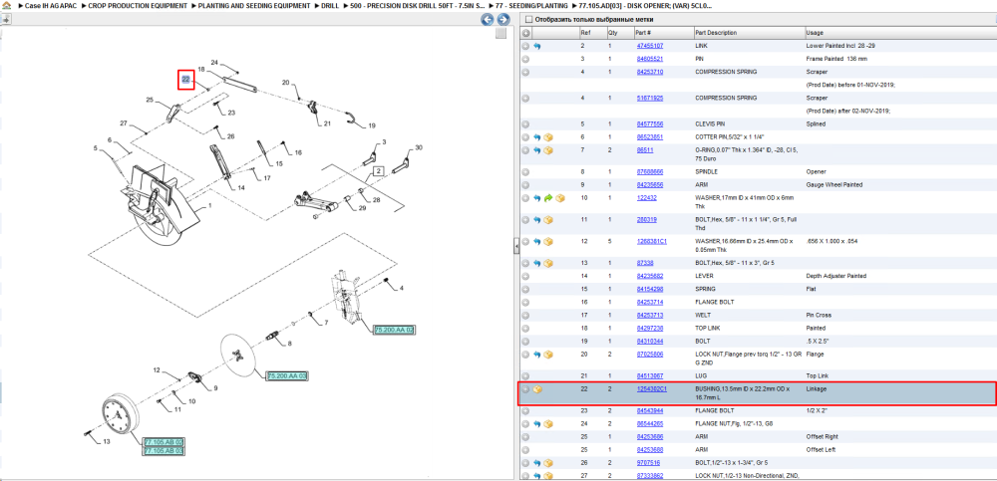
Task: Open 'CROP PRODUCTION EQUIPMENT' breadcrumb
Action: coord(138,5)
